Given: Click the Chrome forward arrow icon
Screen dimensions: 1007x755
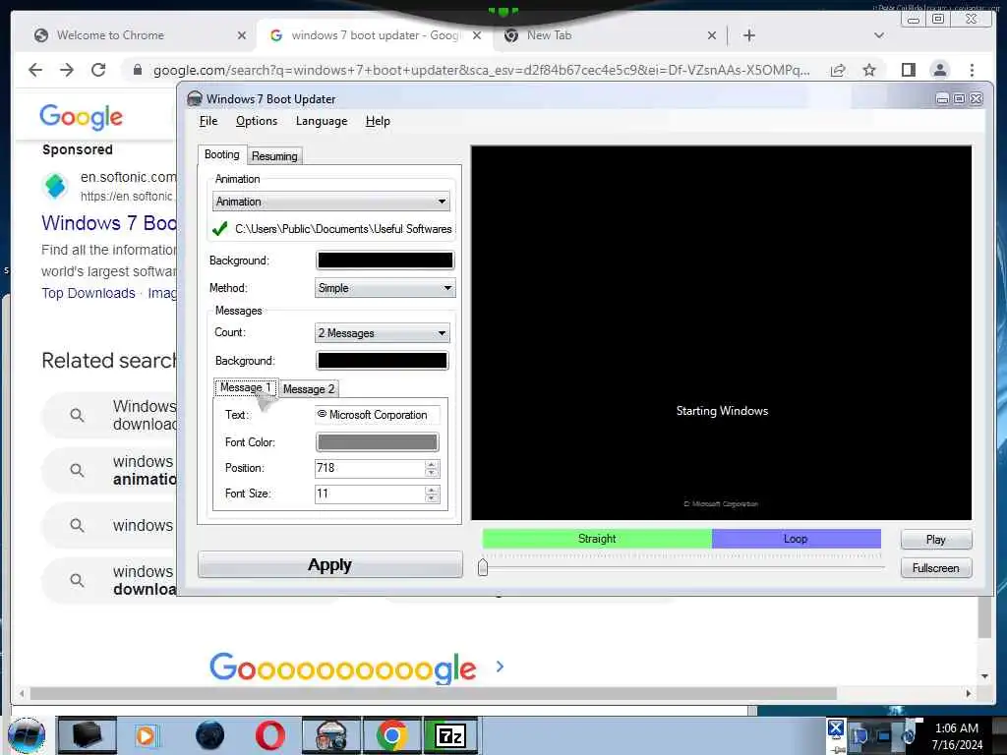Looking at the screenshot, I should [67, 70].
